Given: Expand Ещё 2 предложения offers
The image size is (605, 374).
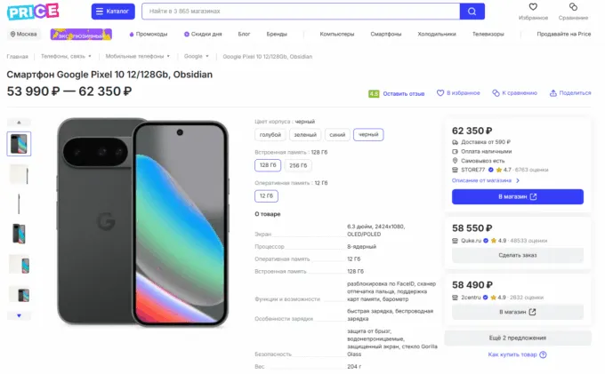Looking at the screenshot, I should (518, 338).
